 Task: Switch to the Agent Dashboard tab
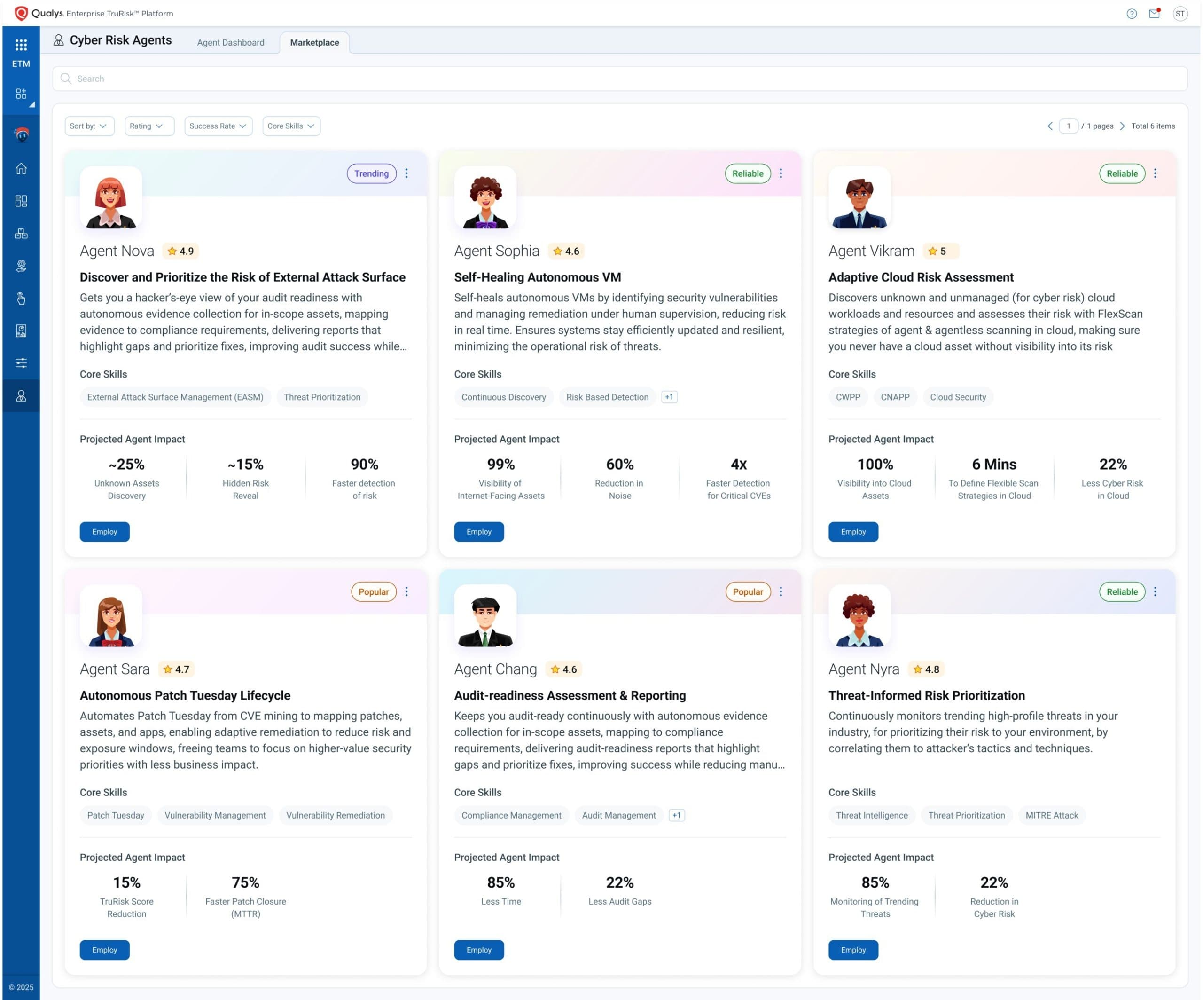click(230, 42)
